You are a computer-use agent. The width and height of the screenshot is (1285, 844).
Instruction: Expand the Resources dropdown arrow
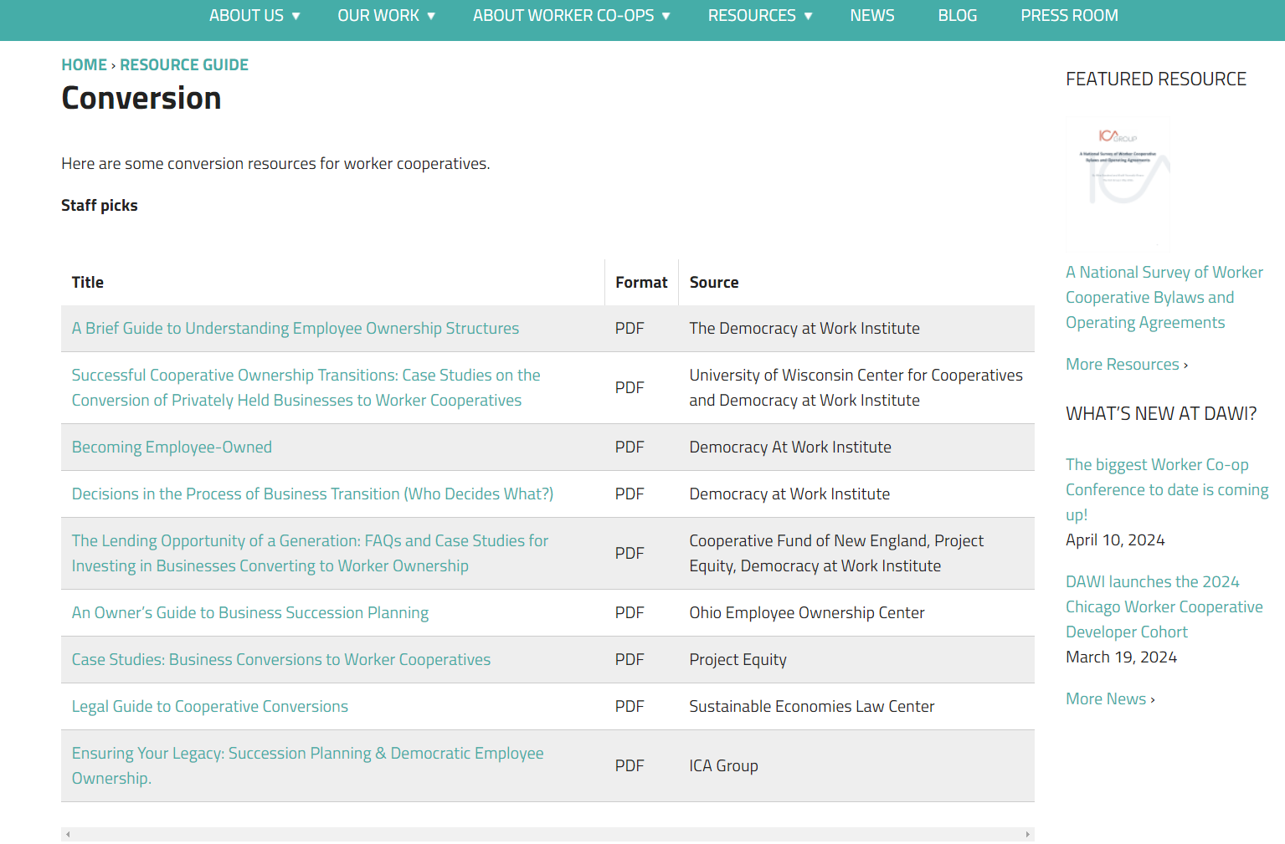809,16
